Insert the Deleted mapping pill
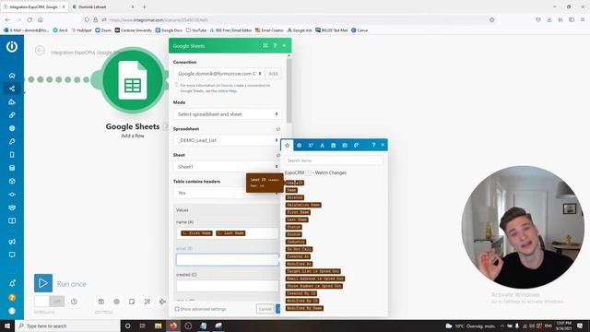The height and width of the screenshot is (332, 590). 295,197
